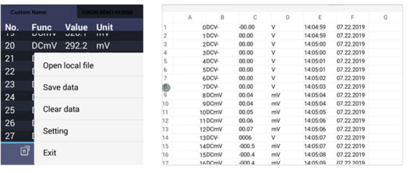Select the highlighted row 8 header

[x=166, y=87]
